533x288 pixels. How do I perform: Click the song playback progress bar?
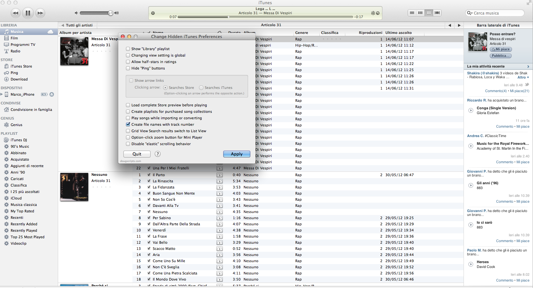(x=265, y=17)
